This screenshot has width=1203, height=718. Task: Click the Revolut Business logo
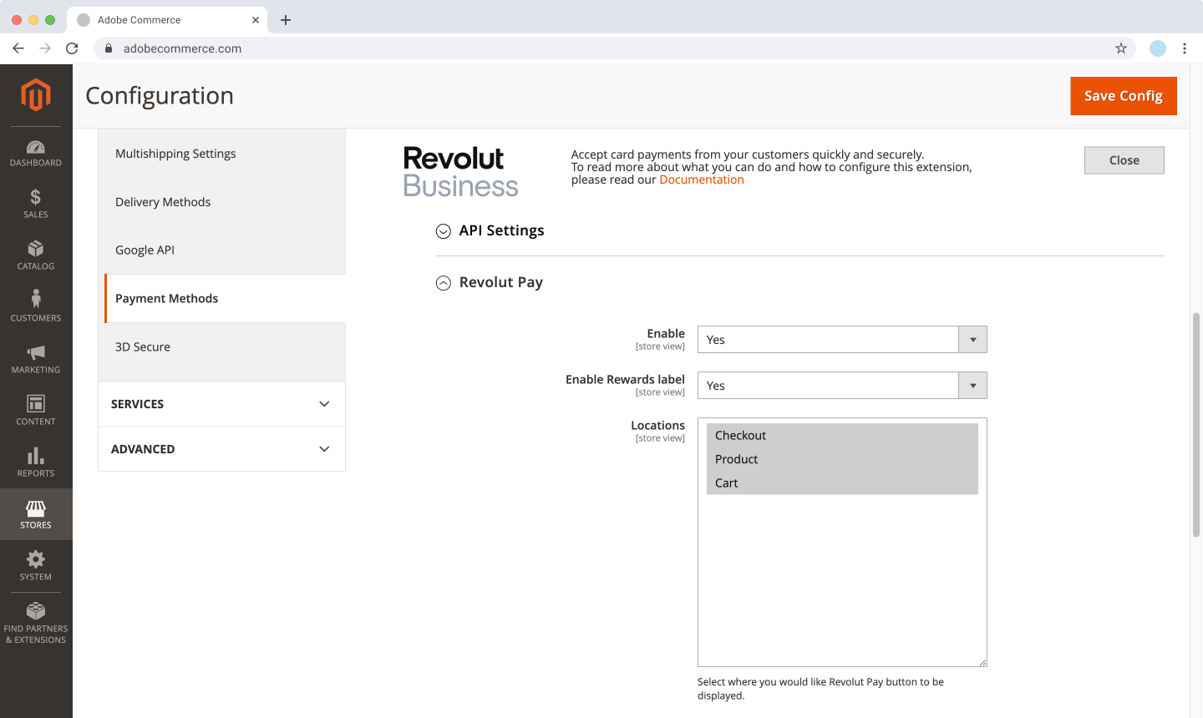pyautogui.click(x=460, y=172)
